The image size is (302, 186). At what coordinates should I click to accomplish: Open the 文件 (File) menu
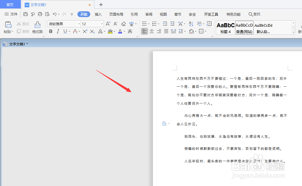11,14
